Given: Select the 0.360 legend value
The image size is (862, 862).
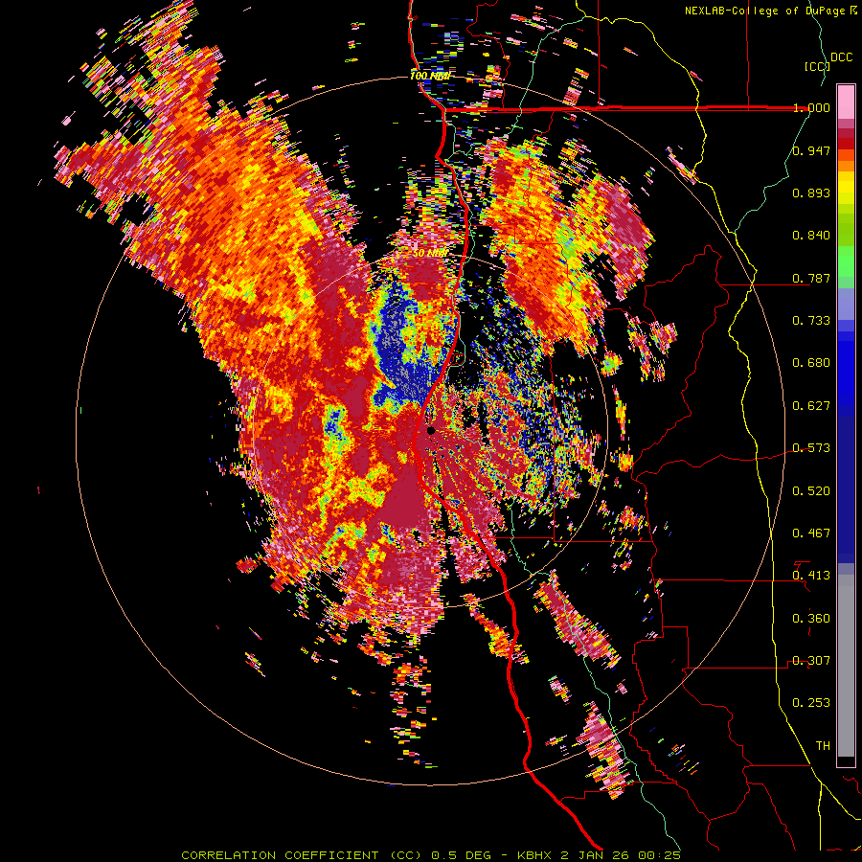Looking at the screenshot, I should tap(811, 619).
